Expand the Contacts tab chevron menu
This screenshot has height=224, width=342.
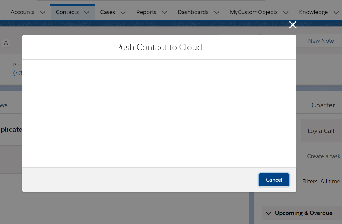coord(87,13)
